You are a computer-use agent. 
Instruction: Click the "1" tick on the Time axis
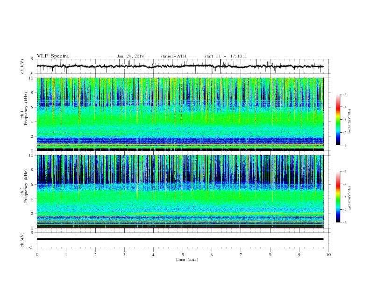(66, 255)
